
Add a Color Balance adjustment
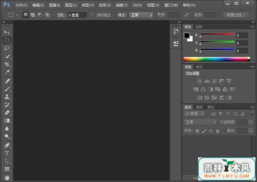(203, 89)
